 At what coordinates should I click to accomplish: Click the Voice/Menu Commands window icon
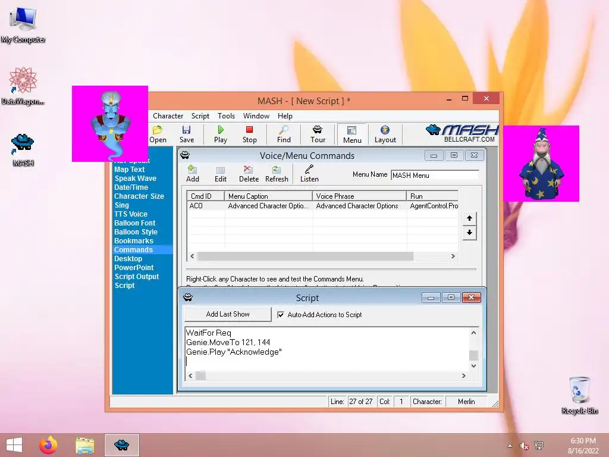(x=186, y=155)
